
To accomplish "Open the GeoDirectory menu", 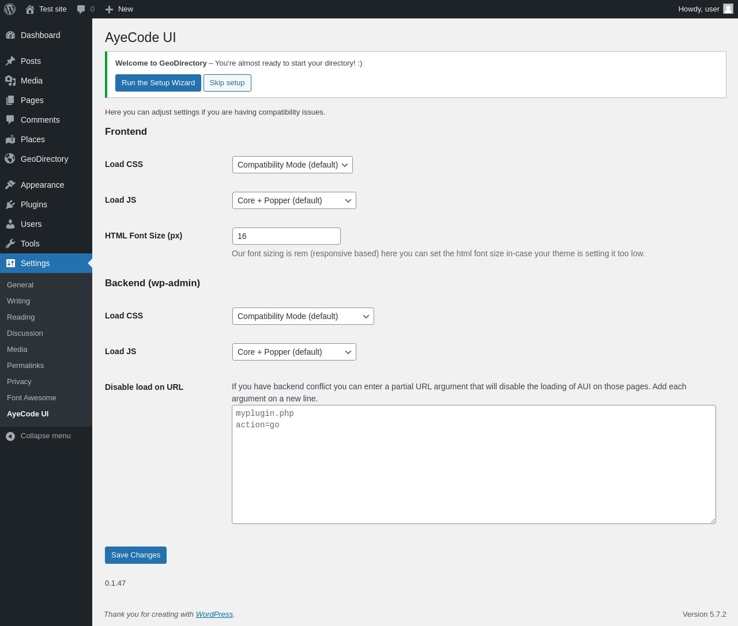I will [x=46, y=159].
